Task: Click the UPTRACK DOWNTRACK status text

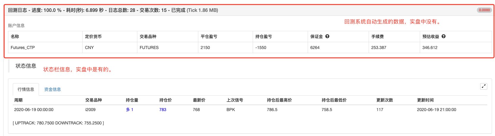Action: pyautogui.click(x=58, y=123)
